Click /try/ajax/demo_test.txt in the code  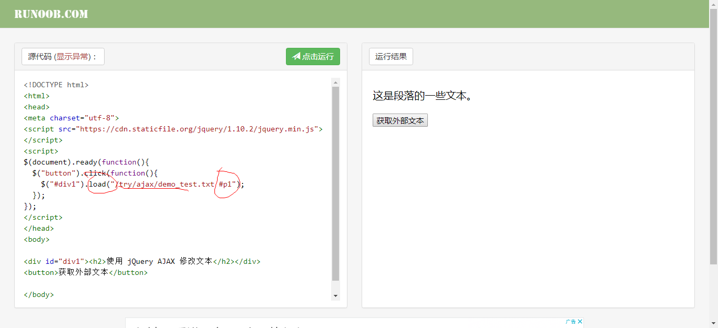tap(165, 184)
